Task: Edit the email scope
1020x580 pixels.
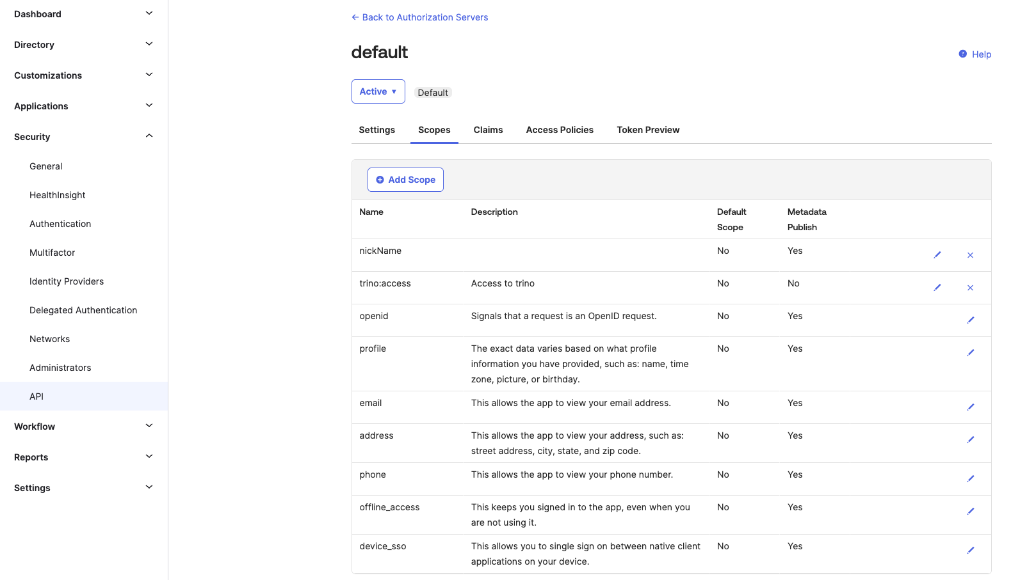Action: [x=970, y=407]
